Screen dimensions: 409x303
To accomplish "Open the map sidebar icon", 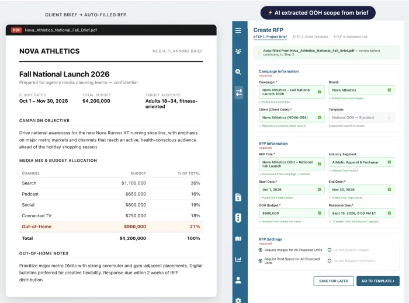I will point(238,239).
